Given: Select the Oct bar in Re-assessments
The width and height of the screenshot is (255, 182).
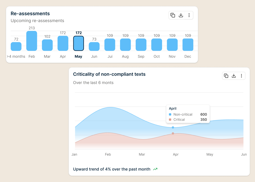Looking at the screenshot, I should pos(157,45).
